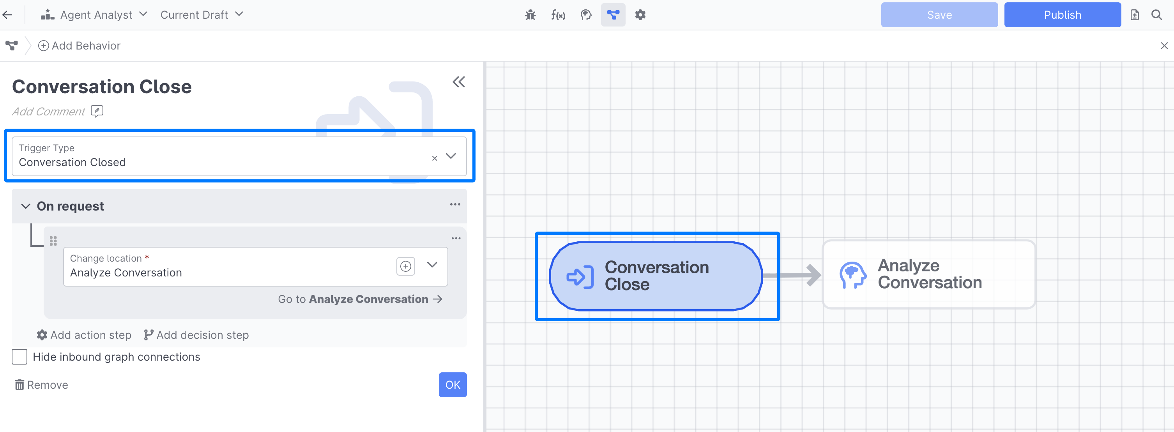Collapse the side panel with double chevron
Image resolution: width=1174 pixels, height=432 pixels.
(x=458, y=82)
